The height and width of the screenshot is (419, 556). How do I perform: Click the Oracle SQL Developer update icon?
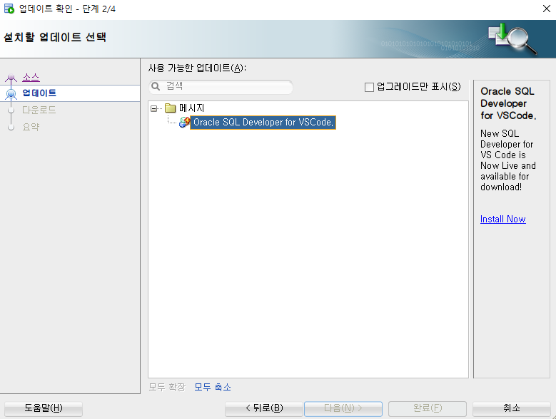click(184, 122)
